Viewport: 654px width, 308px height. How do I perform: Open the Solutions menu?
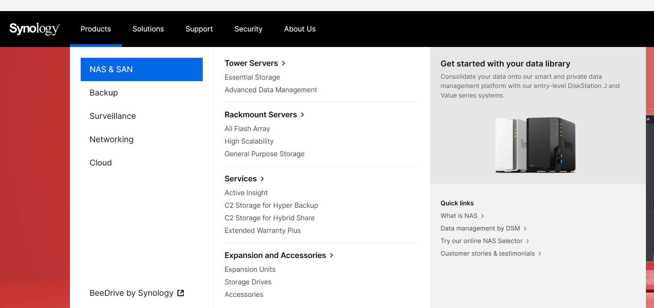click(148, 29)
